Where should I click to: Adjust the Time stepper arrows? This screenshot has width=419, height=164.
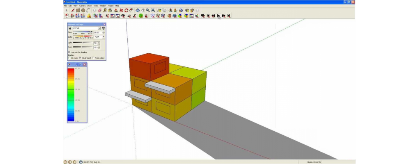(104, 32)
